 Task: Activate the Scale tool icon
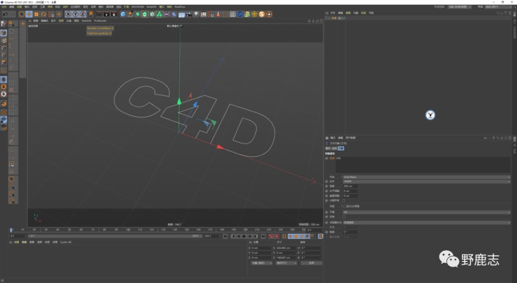point(36,14)
